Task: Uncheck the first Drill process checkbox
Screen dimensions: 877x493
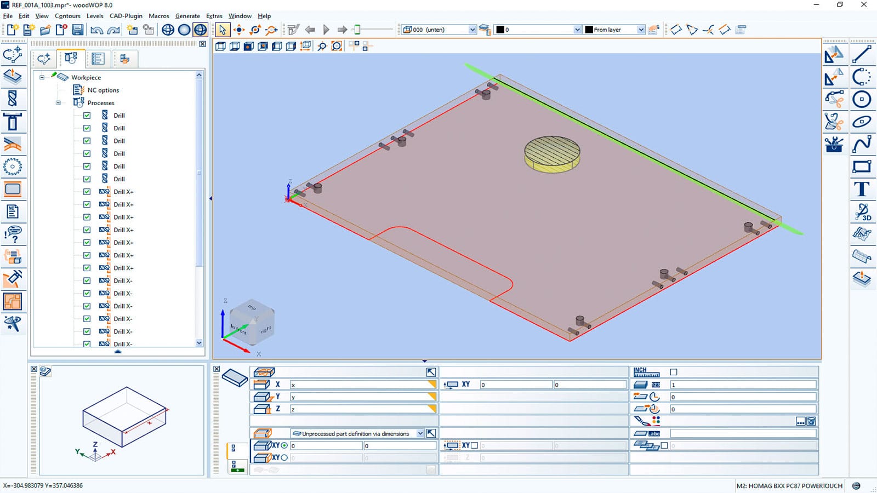Action: (87, 115)
